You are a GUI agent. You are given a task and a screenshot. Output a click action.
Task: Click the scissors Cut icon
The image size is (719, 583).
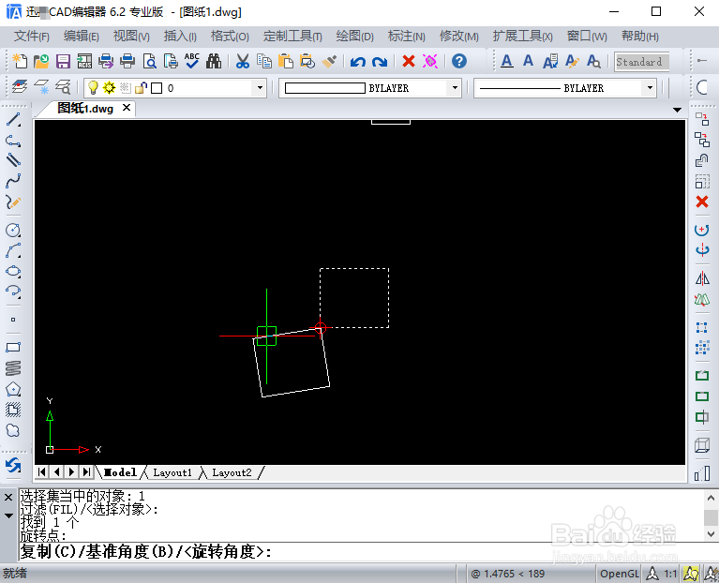[x=243, y=61]
